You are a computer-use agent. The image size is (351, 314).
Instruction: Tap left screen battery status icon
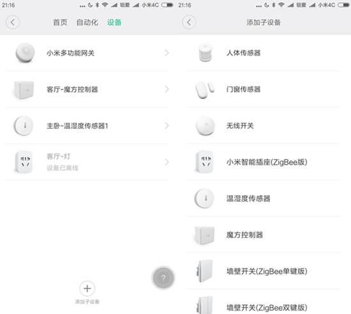click(x=167, y=5)
